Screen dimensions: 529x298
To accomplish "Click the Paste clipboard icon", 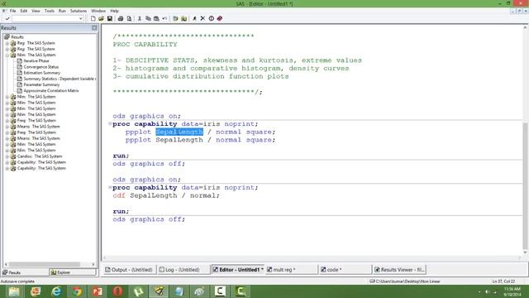I will pos(156,18).
